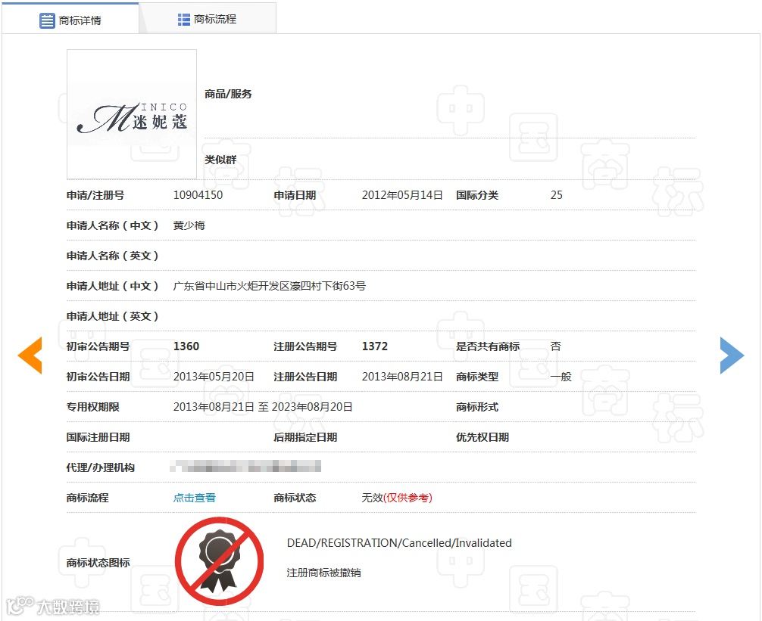Select status text 无效(仅供参考)
Screen dimensions: 762x621
click(397, 498)
